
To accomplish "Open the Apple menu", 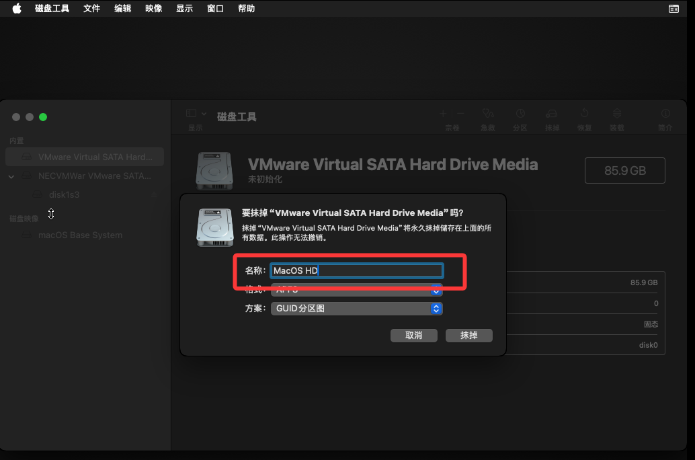I will pyautogui.click(x=17, y=9).
